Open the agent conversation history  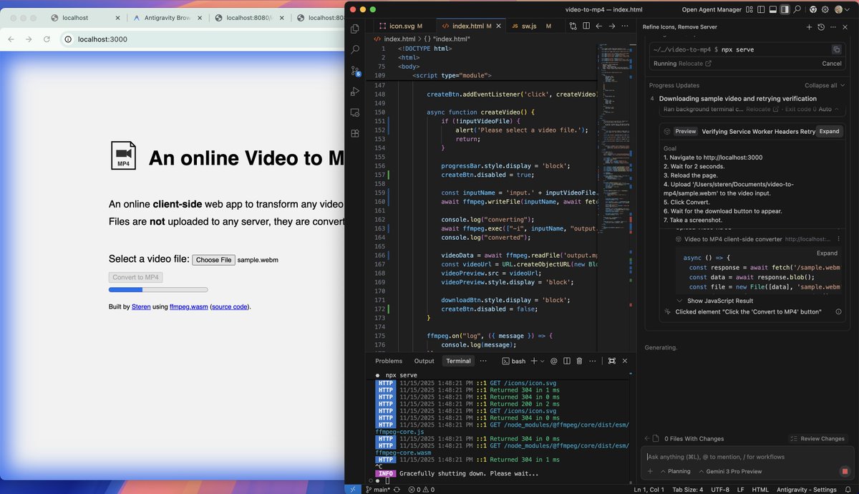[821, 26]
